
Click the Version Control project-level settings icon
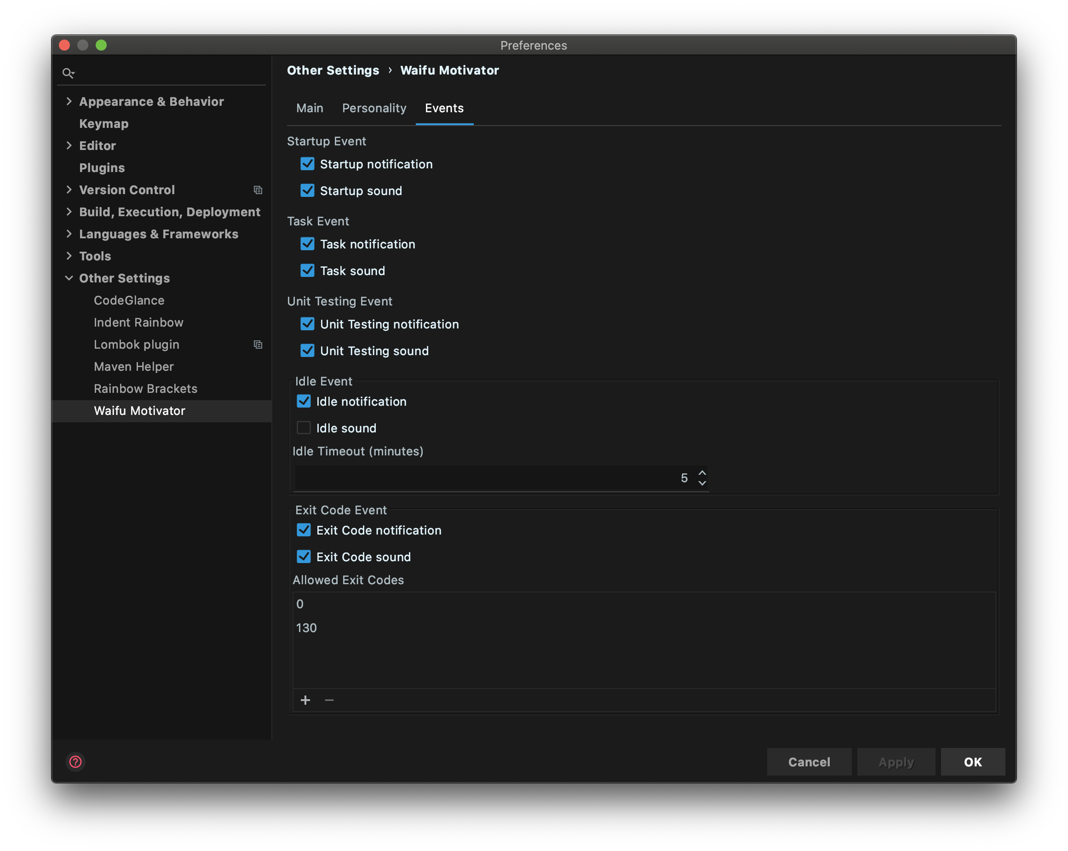click(x=258, y=190)
